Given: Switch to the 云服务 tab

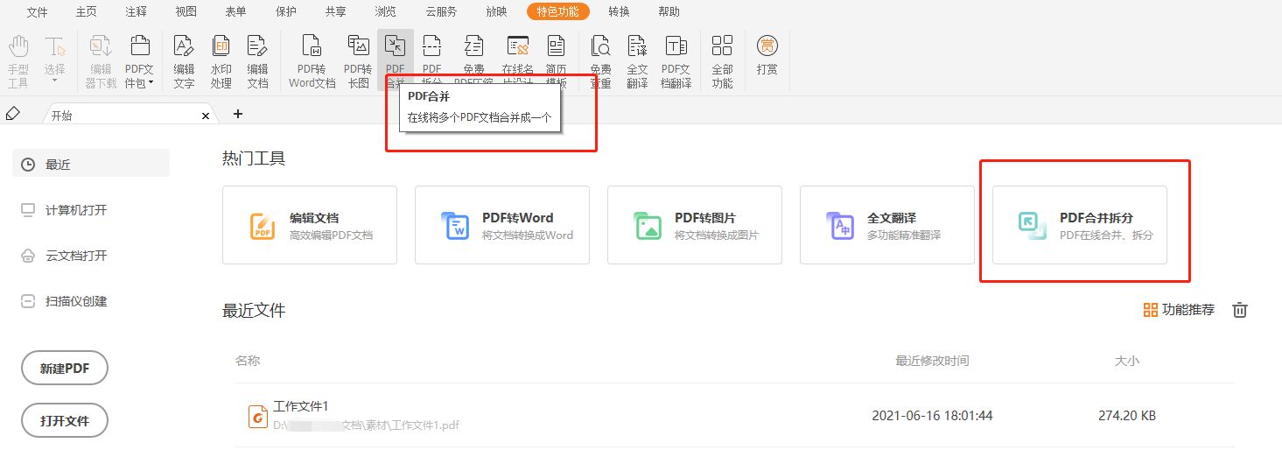Looking at the screenshot, I should pos(441,12).
